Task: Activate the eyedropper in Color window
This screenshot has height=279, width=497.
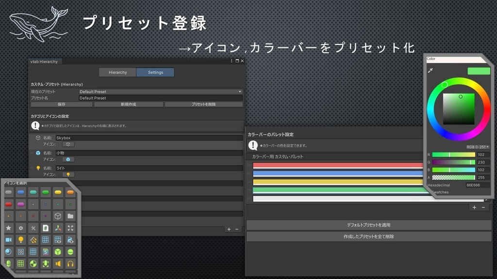Action: [x=430, y=70]
